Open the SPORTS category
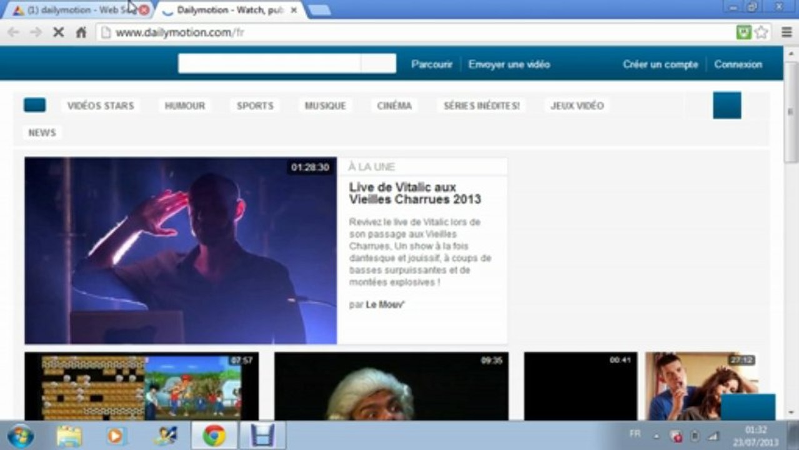The image size is (799, 450). [x=255, y=106]
